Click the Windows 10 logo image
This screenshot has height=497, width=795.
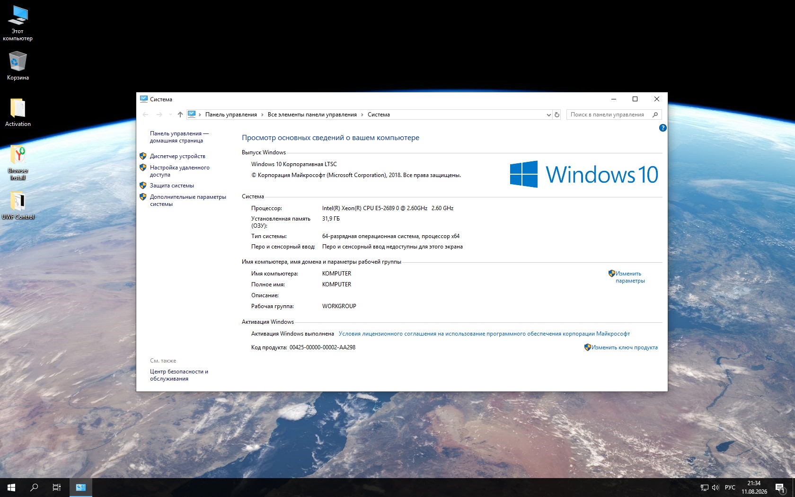pos(584,174)
